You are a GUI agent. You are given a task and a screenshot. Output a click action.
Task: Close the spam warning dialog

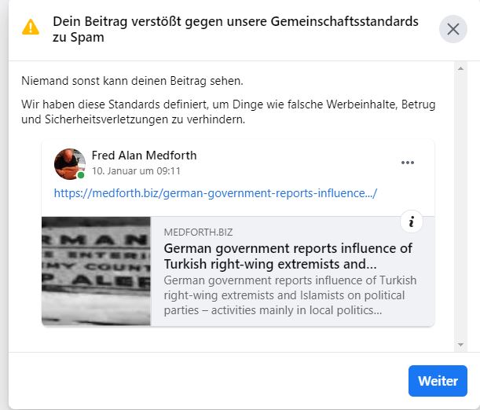click(x=453, y=29)
